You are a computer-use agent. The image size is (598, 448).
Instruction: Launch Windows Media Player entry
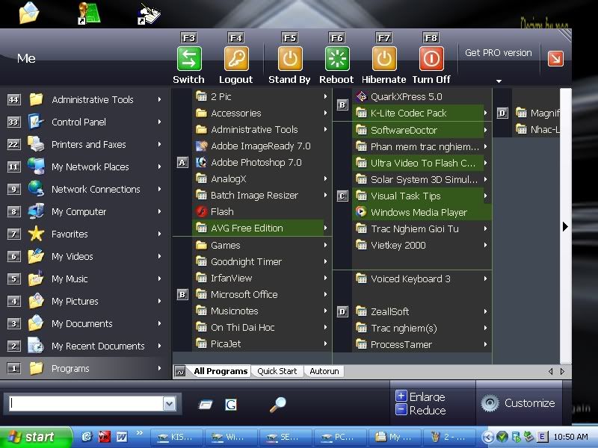(419, 212)
